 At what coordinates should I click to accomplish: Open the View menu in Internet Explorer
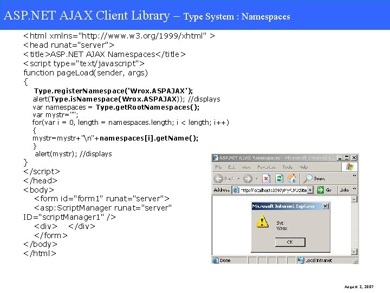[246, 167]
